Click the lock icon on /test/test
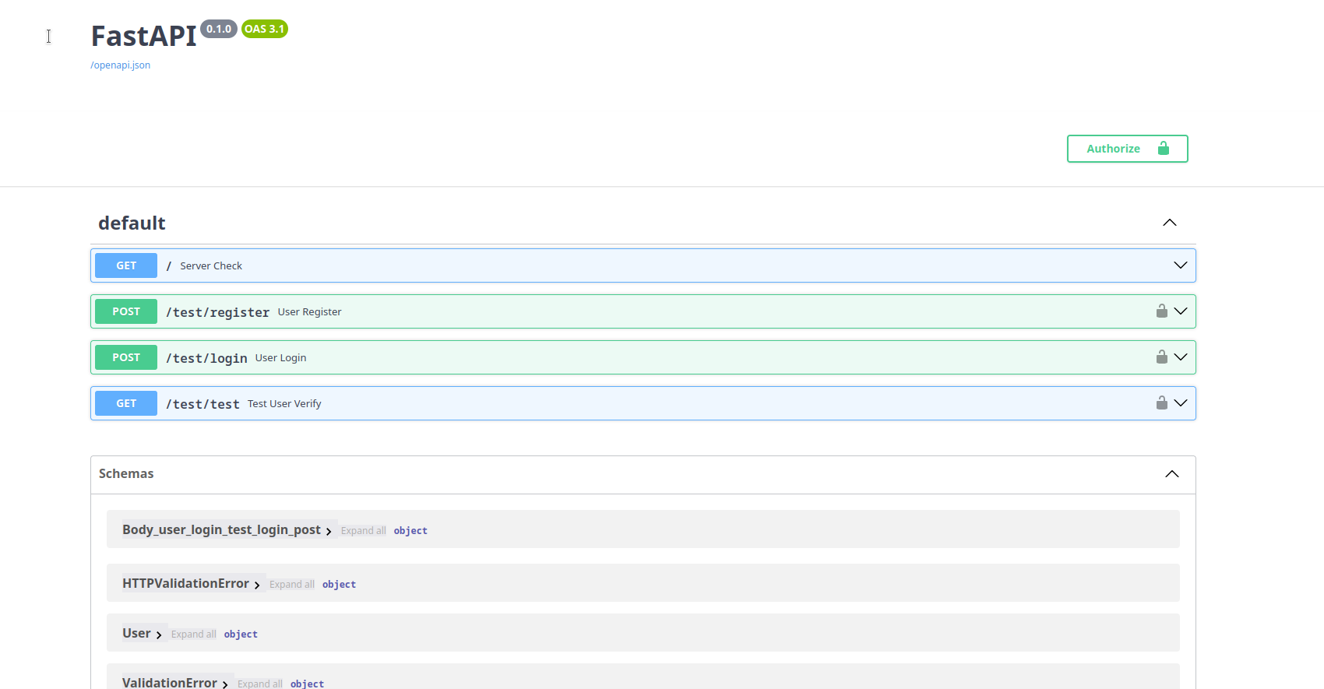Viewport: 1324px width, 689px height. click(1161, 403)
